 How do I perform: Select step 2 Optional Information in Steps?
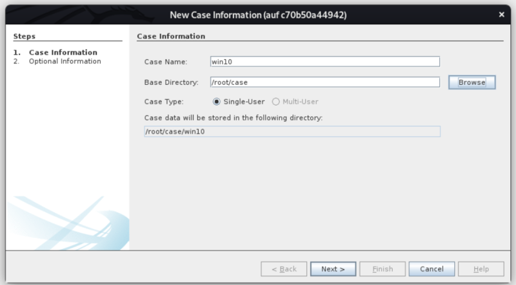tap(64, 61)
